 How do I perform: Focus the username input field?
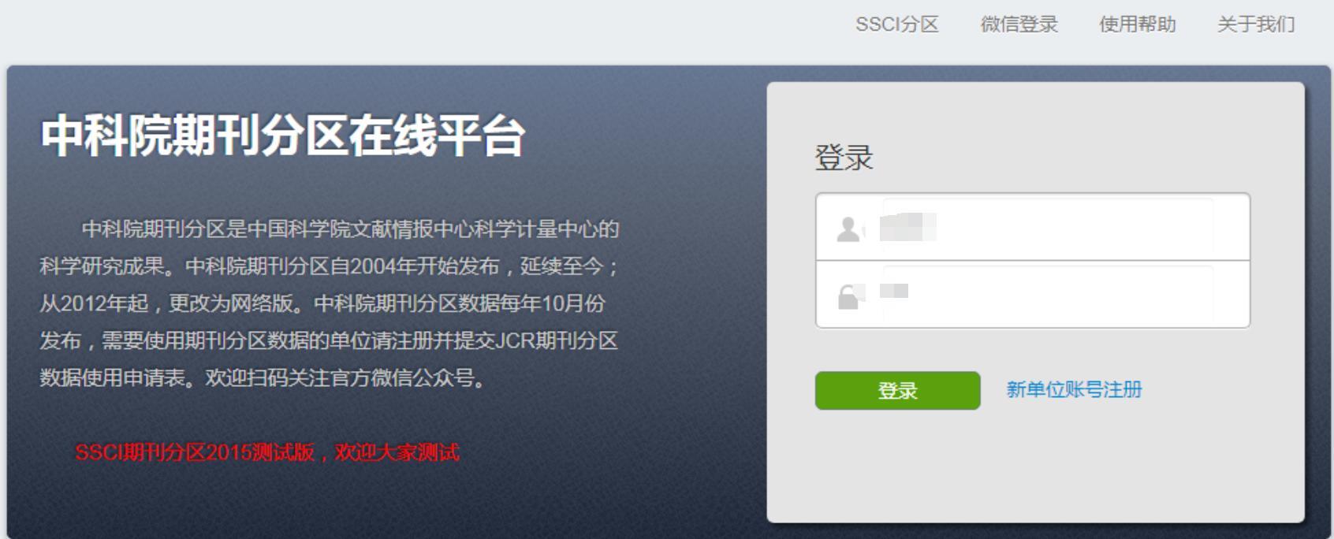coord(1033,227)
